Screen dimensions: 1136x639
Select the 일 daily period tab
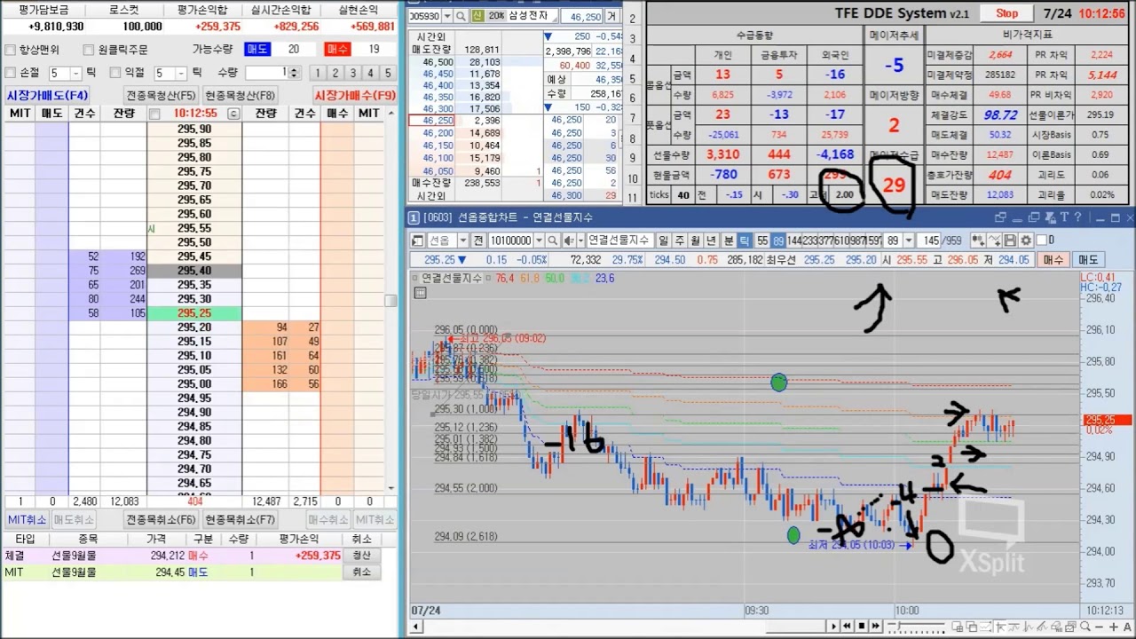click(x=662, y=240)
